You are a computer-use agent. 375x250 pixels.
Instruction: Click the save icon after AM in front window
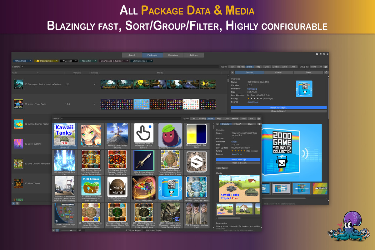click(x=259, y=119)
